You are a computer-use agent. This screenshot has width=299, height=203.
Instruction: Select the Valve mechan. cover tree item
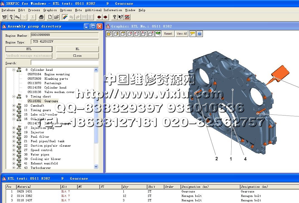tap(59, 92)
